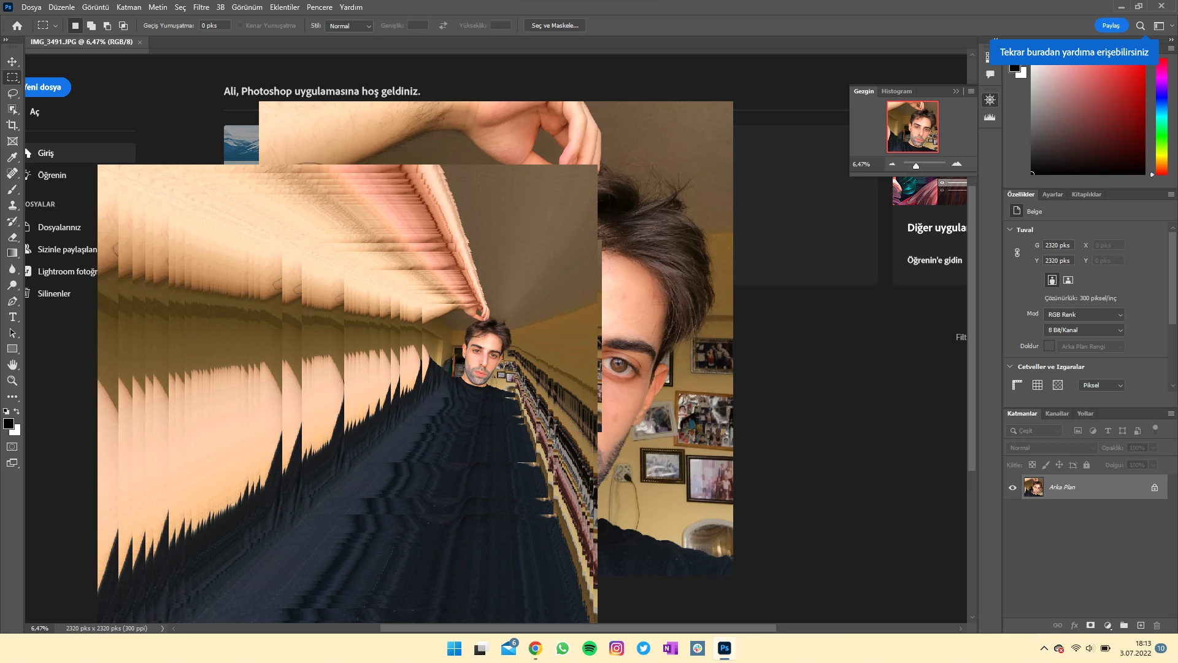Select the Lasso tool
Viewport: 1178px width, 663px height.
(12, 93)
